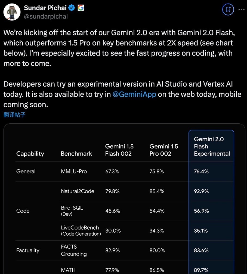Click the bookmark icon on the post

click(228, 10)
